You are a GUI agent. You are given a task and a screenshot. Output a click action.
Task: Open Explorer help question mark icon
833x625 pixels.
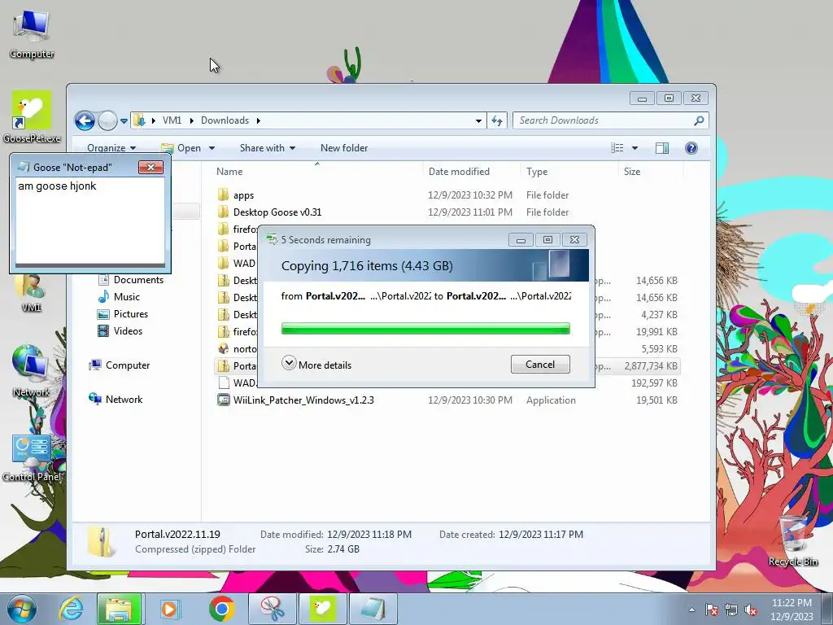(x=691, y=148)
